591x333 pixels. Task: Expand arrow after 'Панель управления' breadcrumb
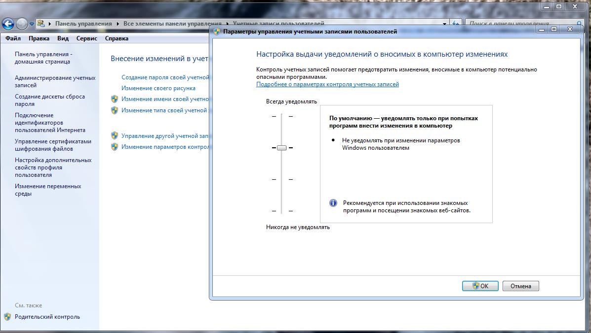click(118, 24)
